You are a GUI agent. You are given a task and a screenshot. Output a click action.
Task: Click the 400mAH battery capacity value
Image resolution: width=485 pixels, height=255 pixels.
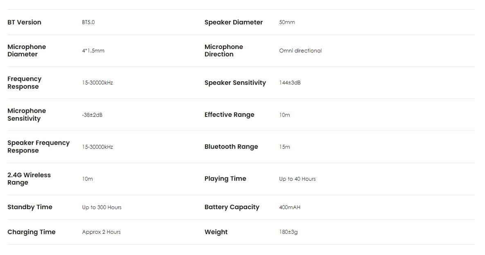289,207
